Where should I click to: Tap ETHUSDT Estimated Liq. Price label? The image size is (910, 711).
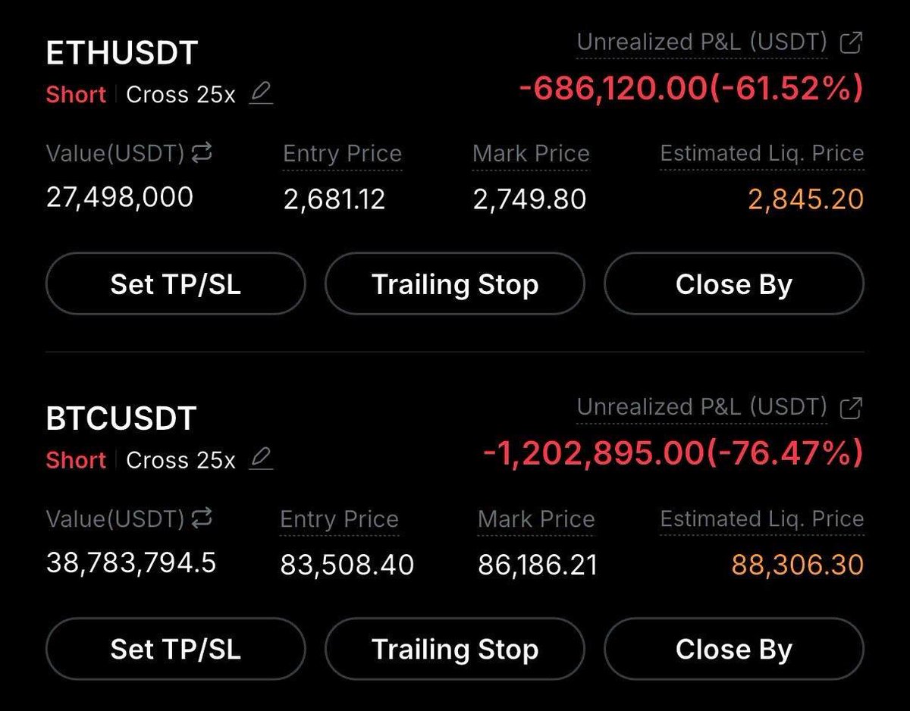pyautogui.click(x=762, y=154)
